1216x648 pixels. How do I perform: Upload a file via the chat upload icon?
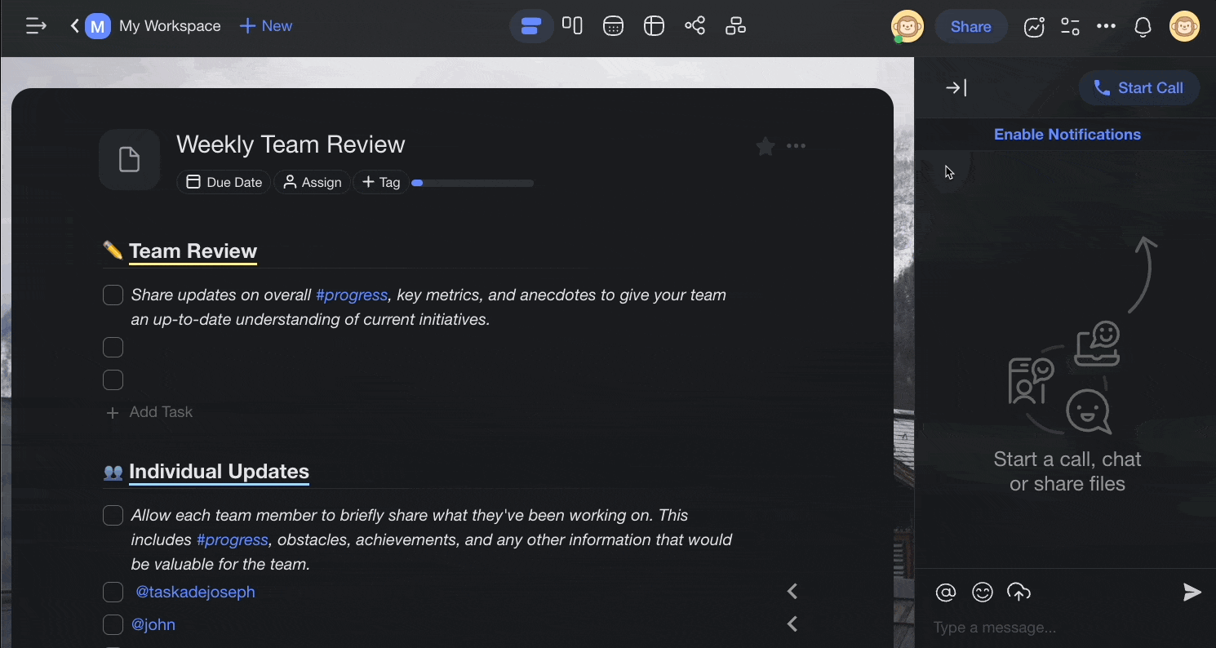[1019, 593]
